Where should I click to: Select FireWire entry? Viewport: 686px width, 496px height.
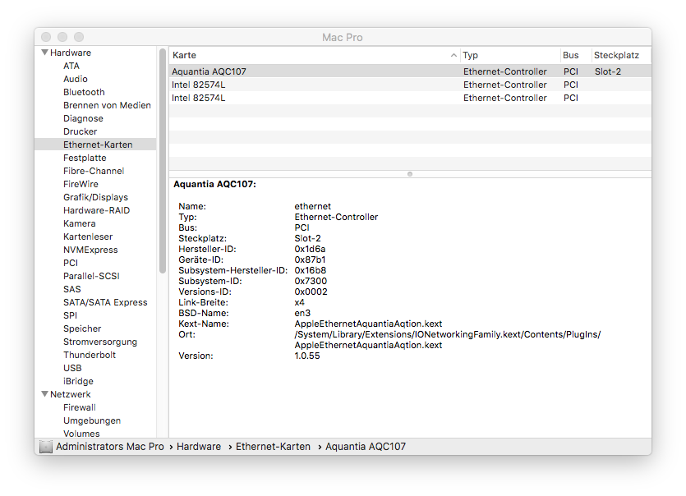(81, 184)
